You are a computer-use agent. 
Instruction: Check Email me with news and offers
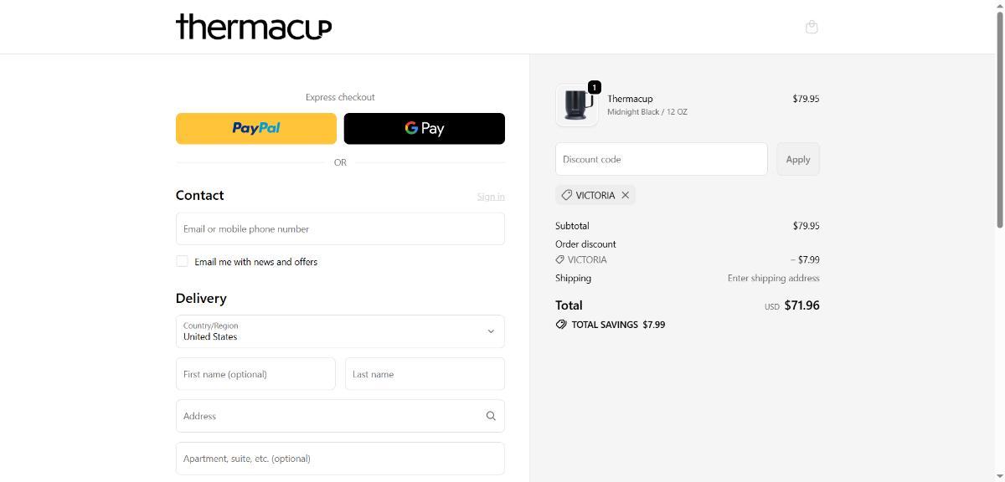(182, 261)
